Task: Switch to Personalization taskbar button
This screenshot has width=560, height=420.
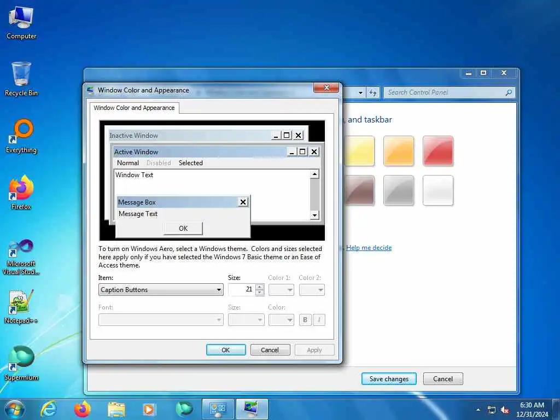Action: point(252,409)
